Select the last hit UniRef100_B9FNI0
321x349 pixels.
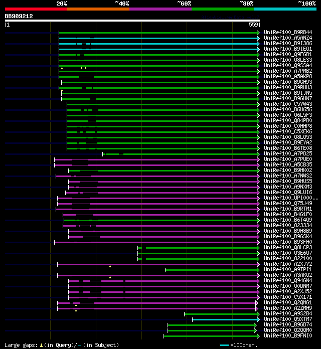[x=288, y=335]
